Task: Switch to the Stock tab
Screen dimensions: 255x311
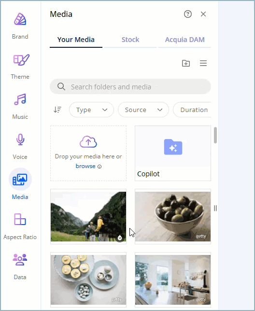Action: [130, 40]
